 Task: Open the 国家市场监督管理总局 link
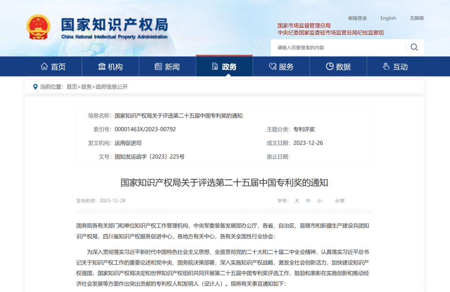click(x=304, y=25)
